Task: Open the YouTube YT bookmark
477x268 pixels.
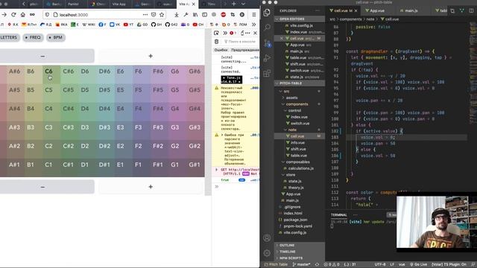Action: (128, 25)
